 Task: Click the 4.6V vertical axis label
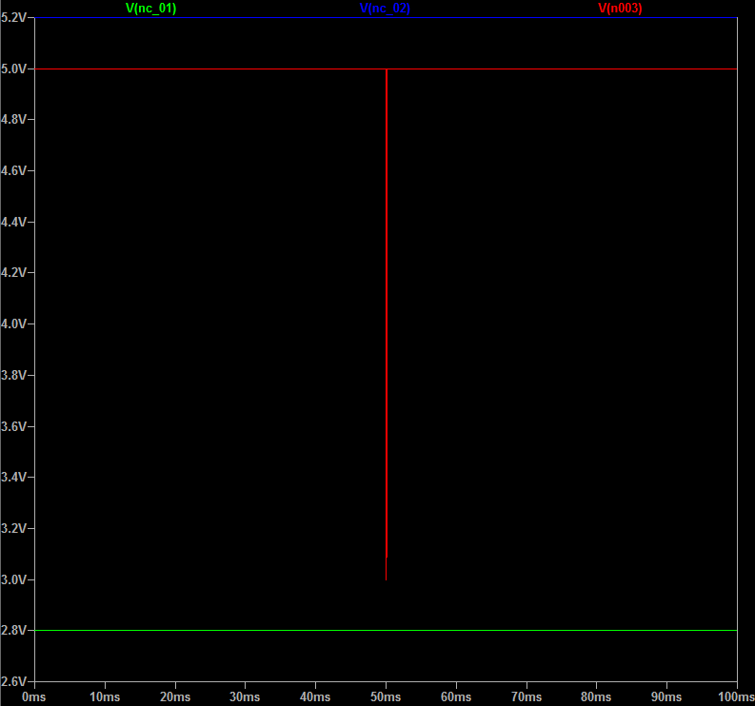16,170
